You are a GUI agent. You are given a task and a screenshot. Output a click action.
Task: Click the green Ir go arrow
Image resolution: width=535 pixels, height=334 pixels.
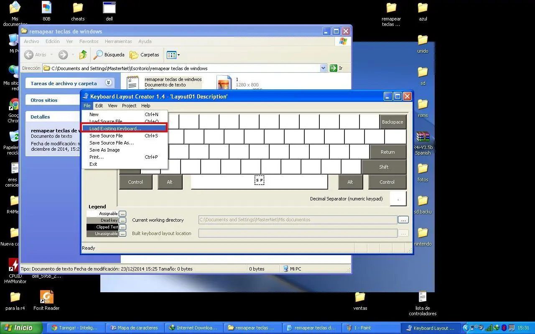tap(333, 68)
